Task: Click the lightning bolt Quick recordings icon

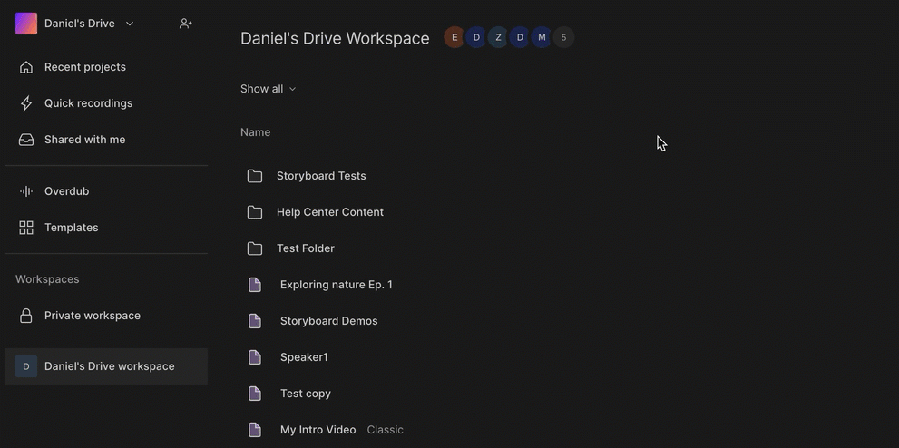Action: coord(26,103)
